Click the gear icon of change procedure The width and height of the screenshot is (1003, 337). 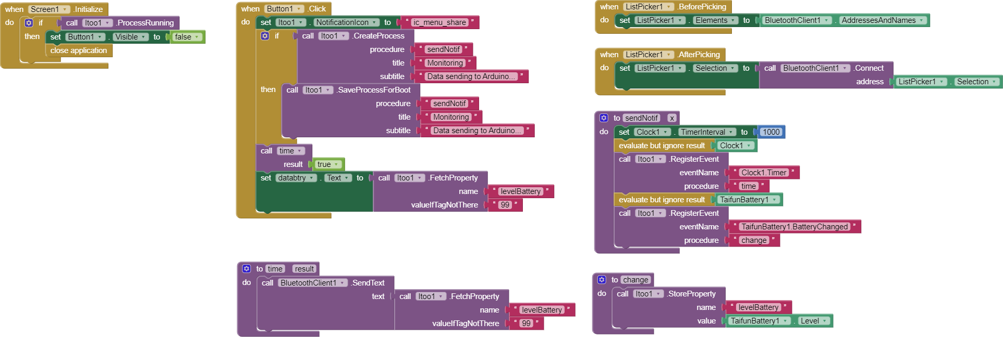(602, 280)
